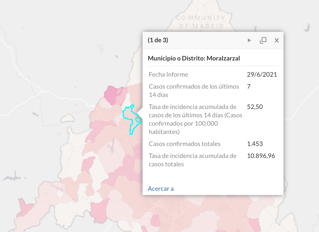Click the 'Fecha Informe' field label
The image size is (319, 232).
[x=168, y=74]
